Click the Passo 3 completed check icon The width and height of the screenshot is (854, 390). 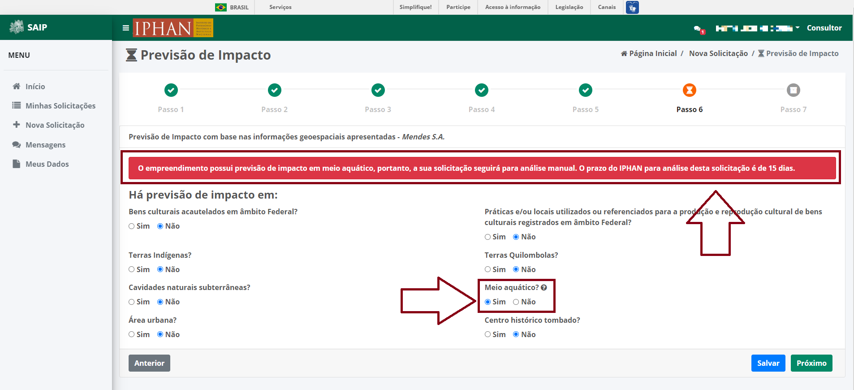tap(378, 90)
